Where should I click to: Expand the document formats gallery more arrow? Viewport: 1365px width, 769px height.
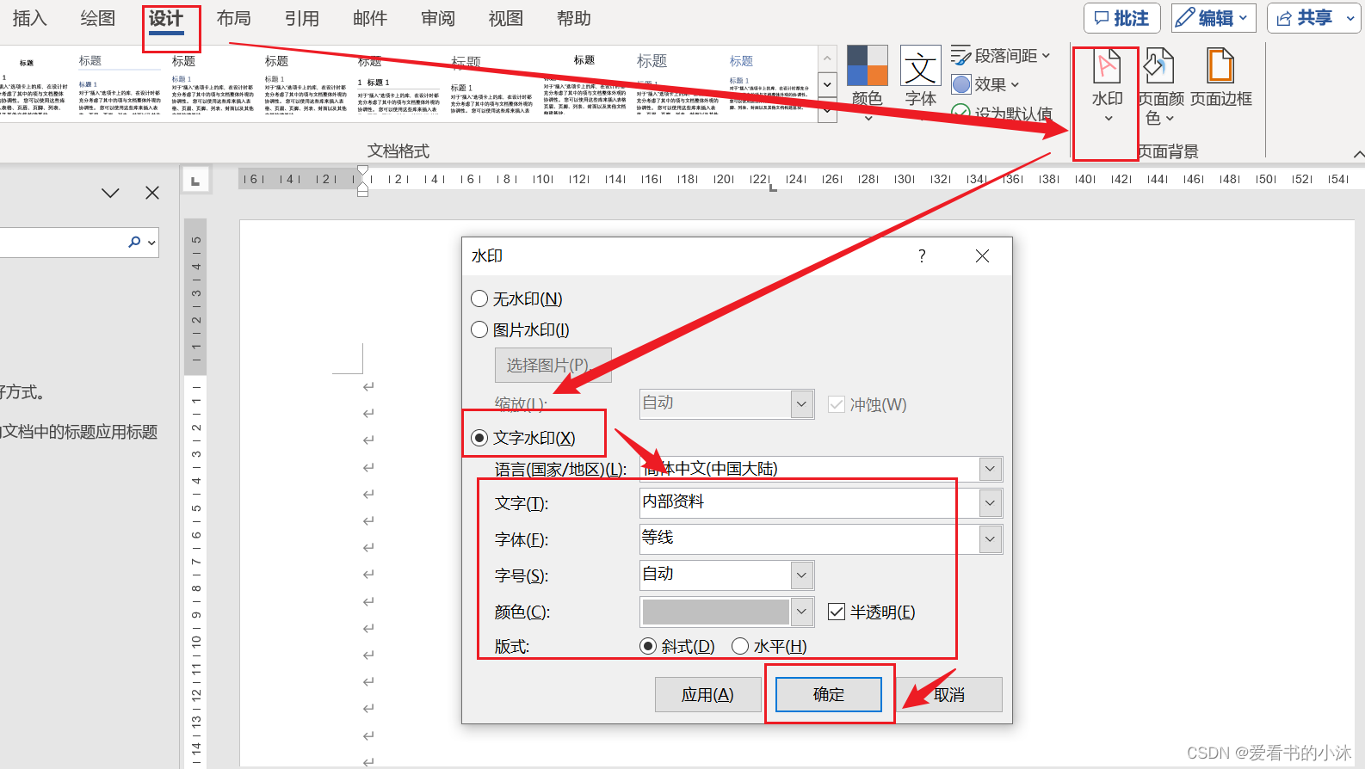click(827, 111)
